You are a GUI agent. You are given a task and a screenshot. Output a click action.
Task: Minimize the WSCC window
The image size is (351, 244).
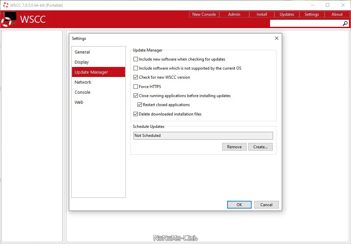click(313, 5)
